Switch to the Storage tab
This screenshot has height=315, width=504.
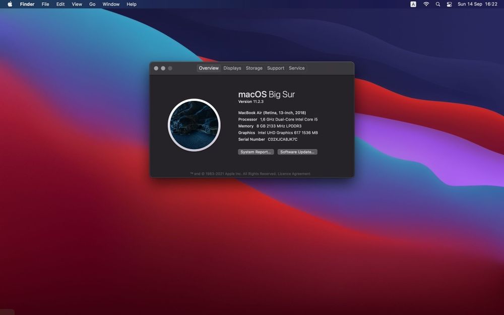[x=254, y=68]
